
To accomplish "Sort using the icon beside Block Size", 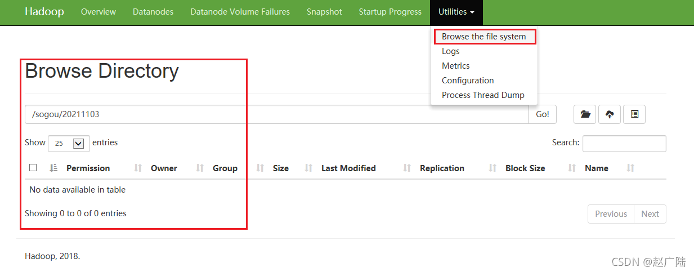I will 572,168.
